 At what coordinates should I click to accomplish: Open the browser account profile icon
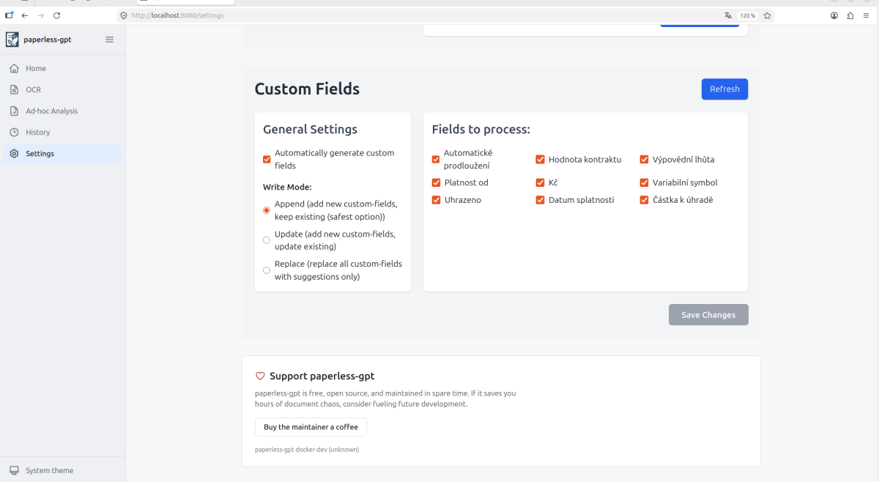coord(834,15)
